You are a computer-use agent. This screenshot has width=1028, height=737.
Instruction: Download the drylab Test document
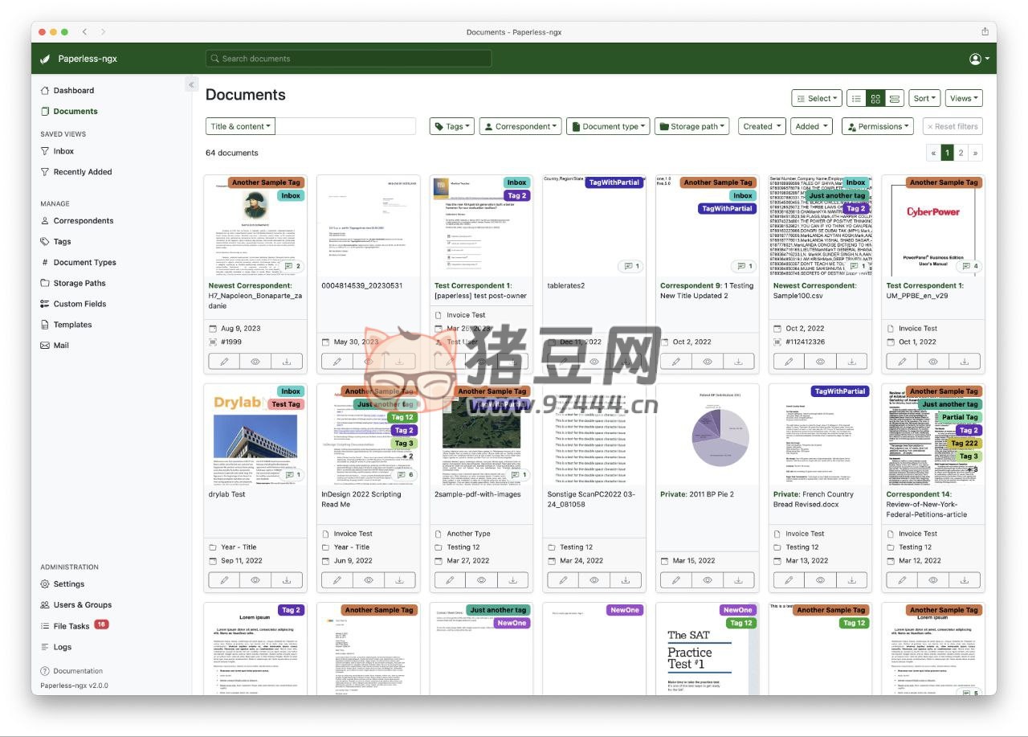point(287,580)
